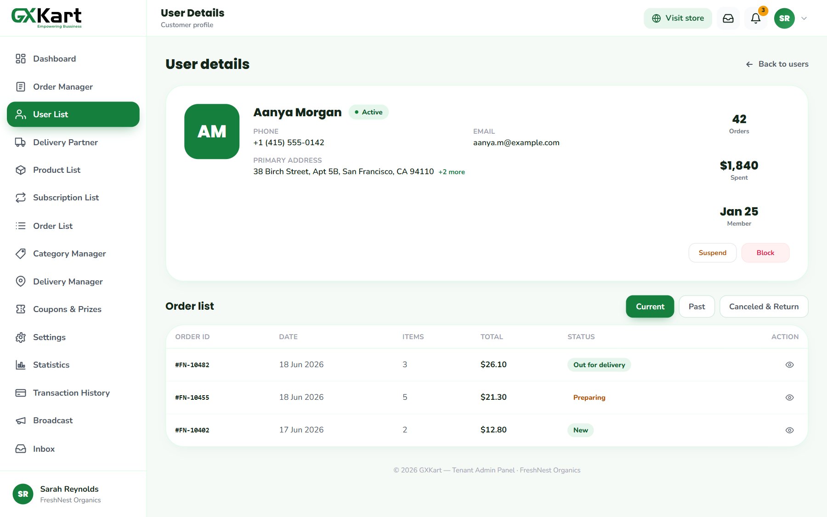Click the Product List box icon
This screenshot has width=827, height=517.
(x=21, y=170)
